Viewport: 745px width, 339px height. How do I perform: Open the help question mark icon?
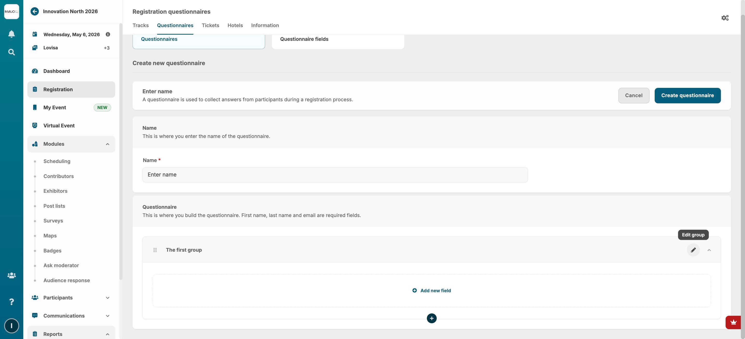[12, 302]
